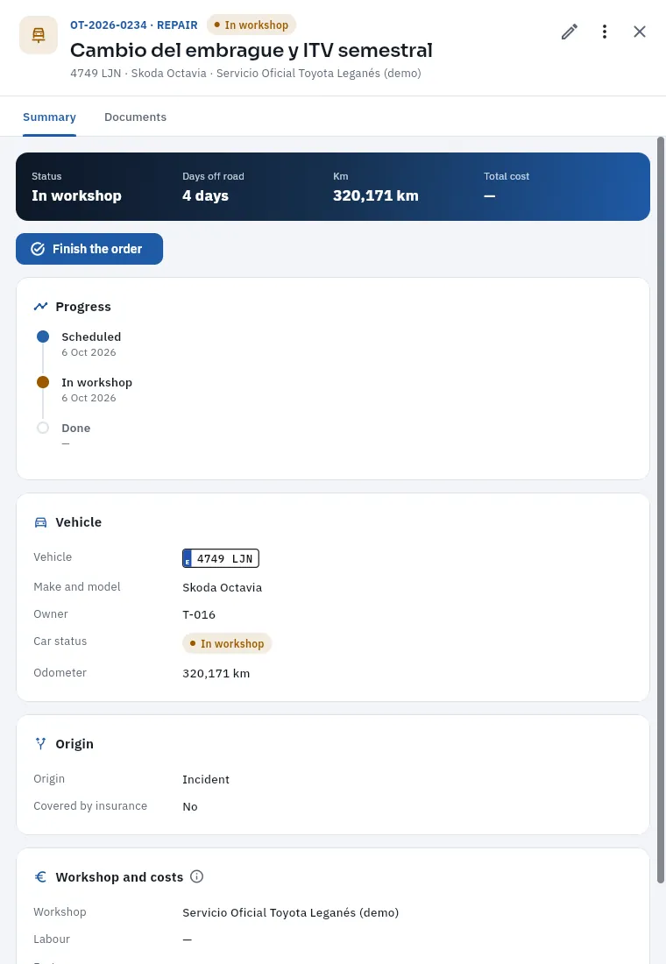
Task: Click the info icon next to Workshop and costs
Action: click(197, 876)
